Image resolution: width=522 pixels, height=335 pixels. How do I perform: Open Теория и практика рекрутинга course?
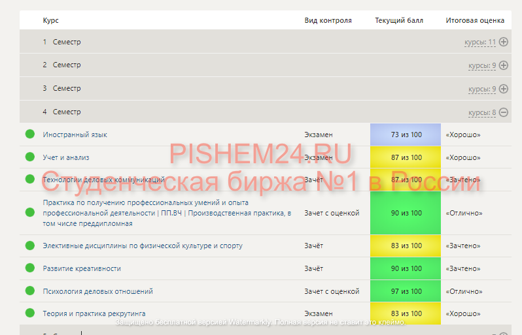coord(94,313)
